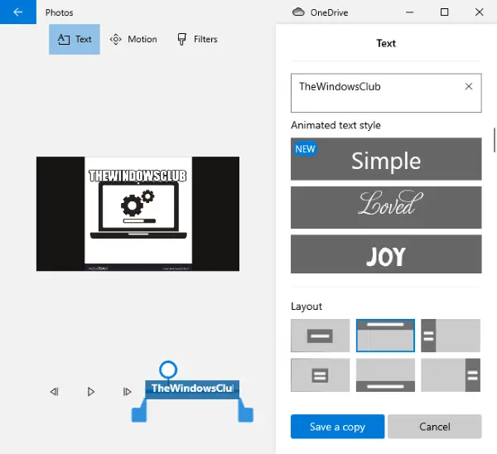Click the video preview image
The width and height of the screenshot is (497, 454).
[138, 214]
